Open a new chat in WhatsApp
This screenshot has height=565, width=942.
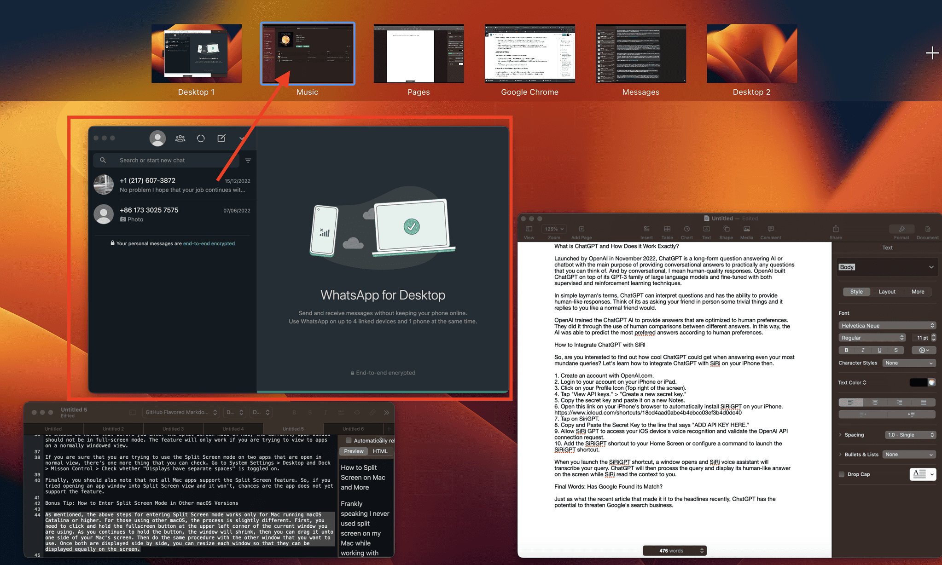(221, 138)
